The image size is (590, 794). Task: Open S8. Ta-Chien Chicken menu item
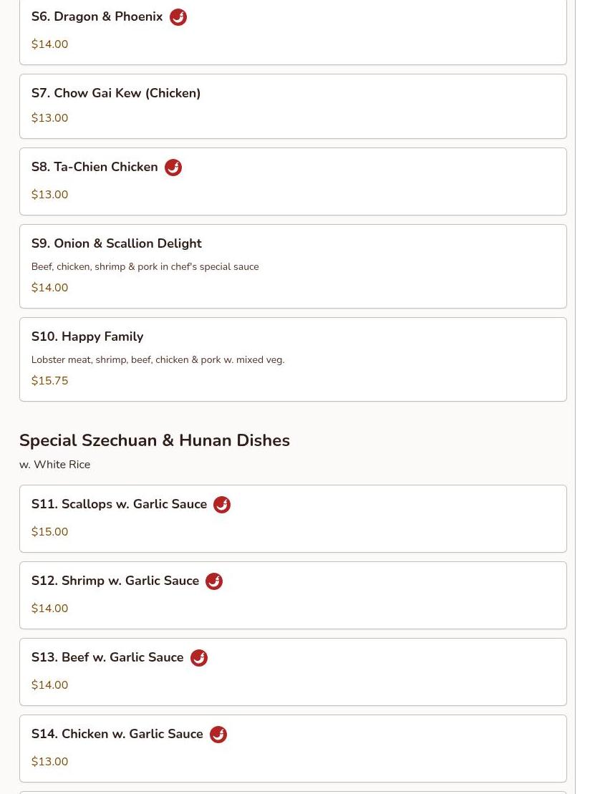pos(293,181)
